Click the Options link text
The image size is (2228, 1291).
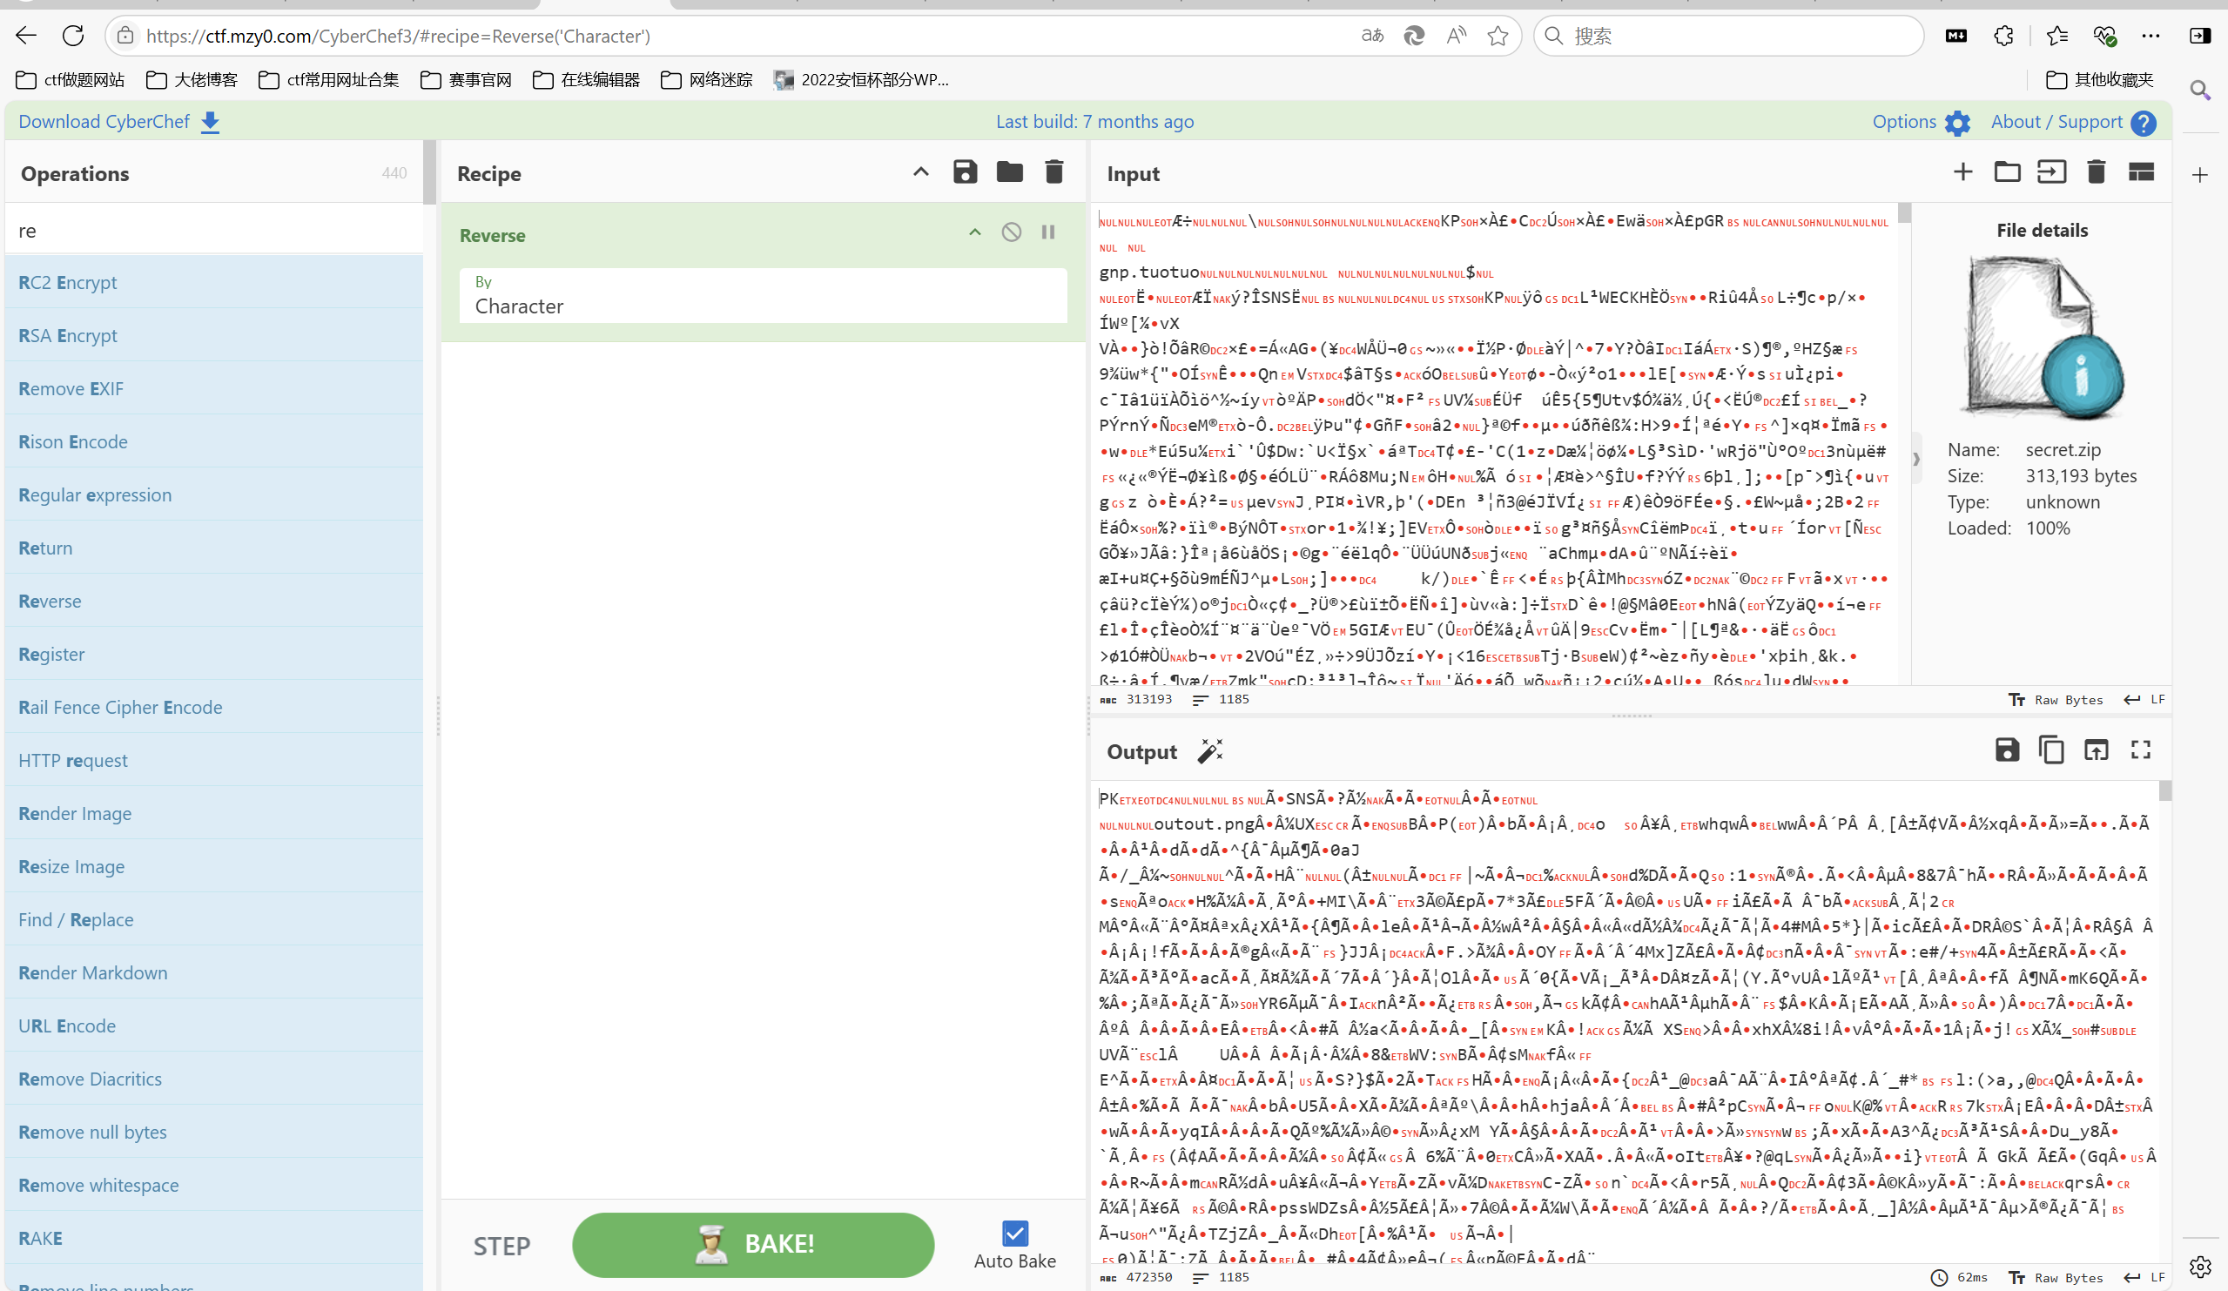1903,122
